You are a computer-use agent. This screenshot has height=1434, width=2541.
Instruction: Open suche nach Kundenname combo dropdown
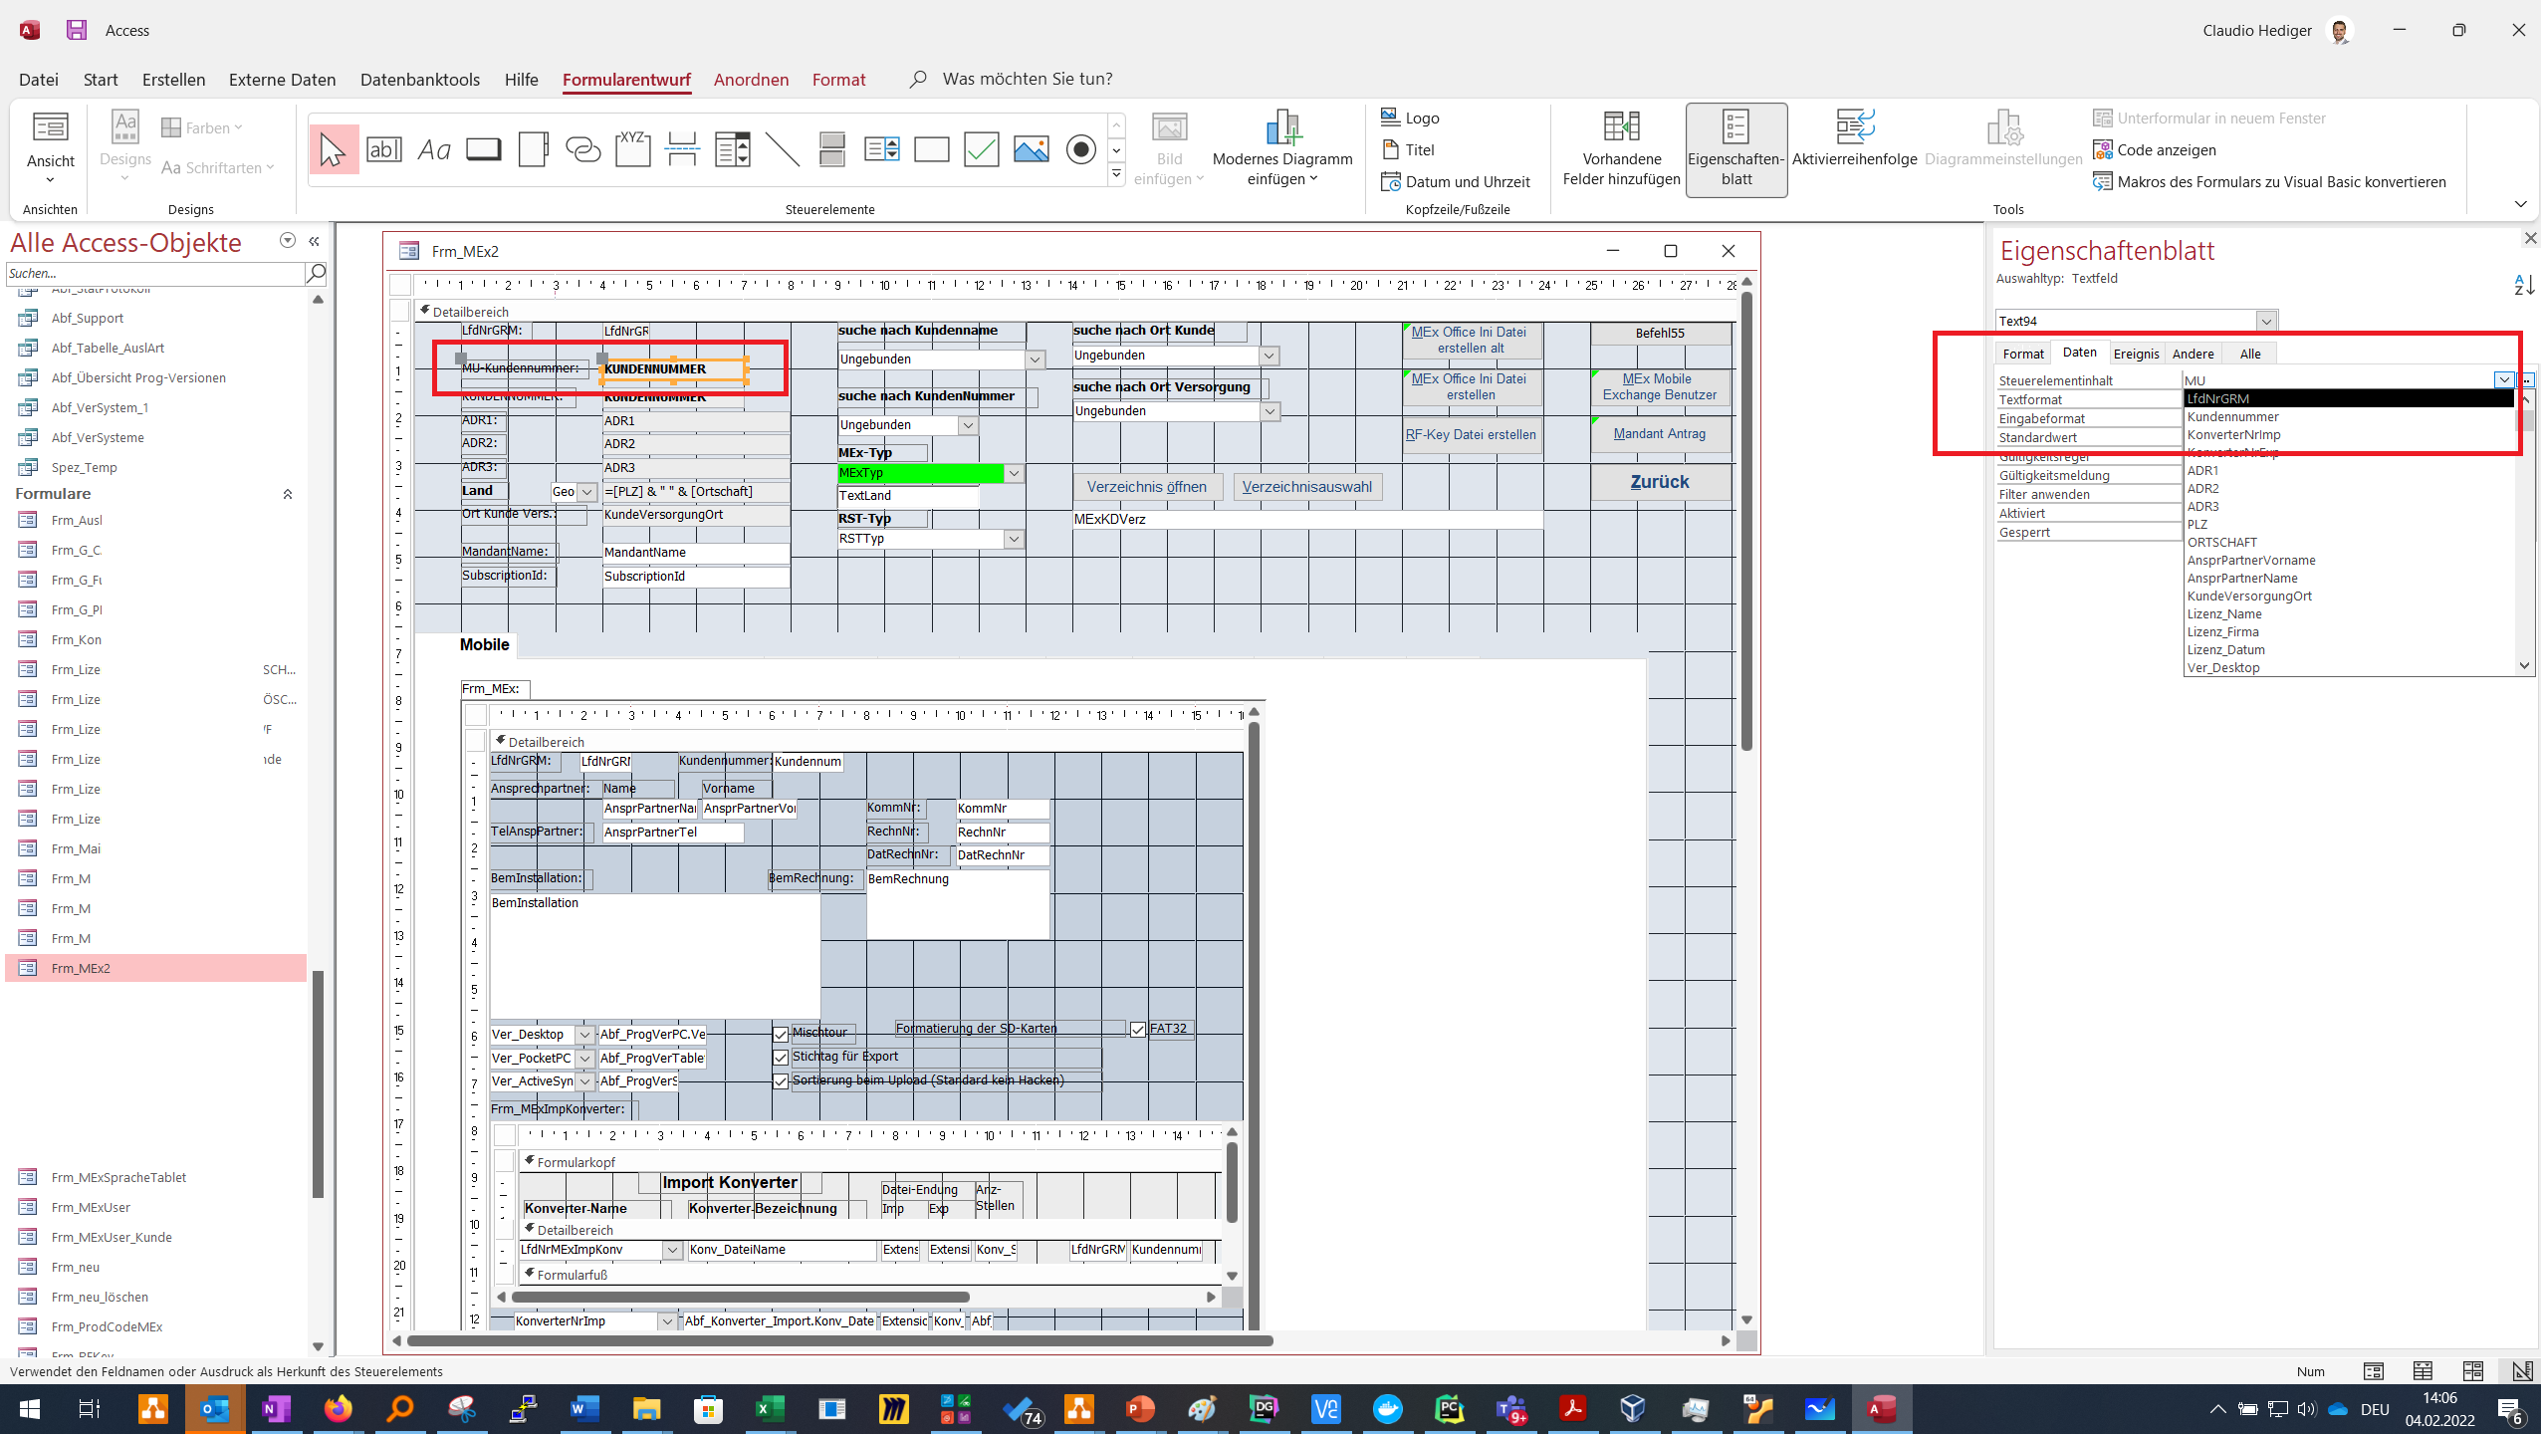click(1036, 359)
